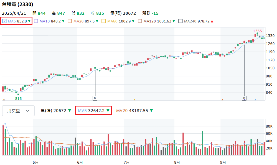Viewport: 277px width, 165px height.
Task: Click the 1050 price axis label
Action: [270, 68]
